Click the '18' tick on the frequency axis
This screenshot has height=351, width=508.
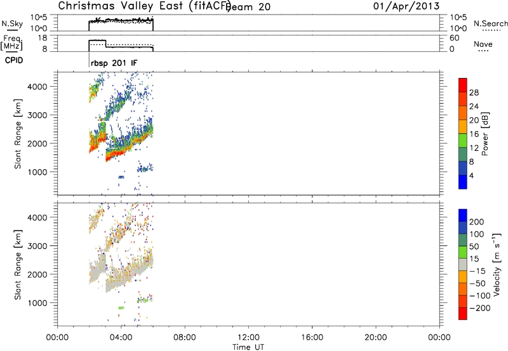tap(43, 38)
